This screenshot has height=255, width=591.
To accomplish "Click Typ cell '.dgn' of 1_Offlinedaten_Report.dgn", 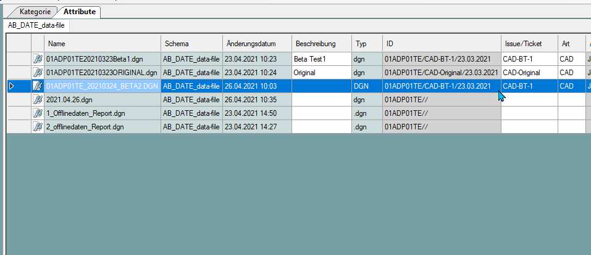I will pyautogui.click(x=367, y=113).
